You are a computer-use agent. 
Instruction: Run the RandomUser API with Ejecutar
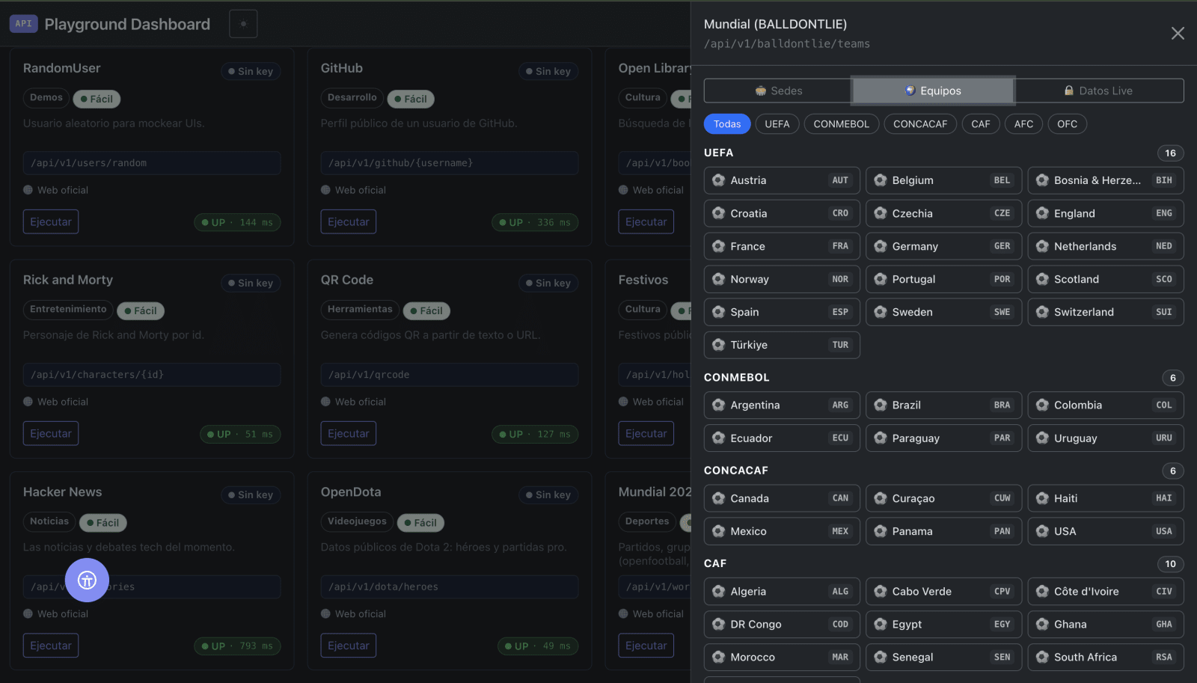(51, 222)
